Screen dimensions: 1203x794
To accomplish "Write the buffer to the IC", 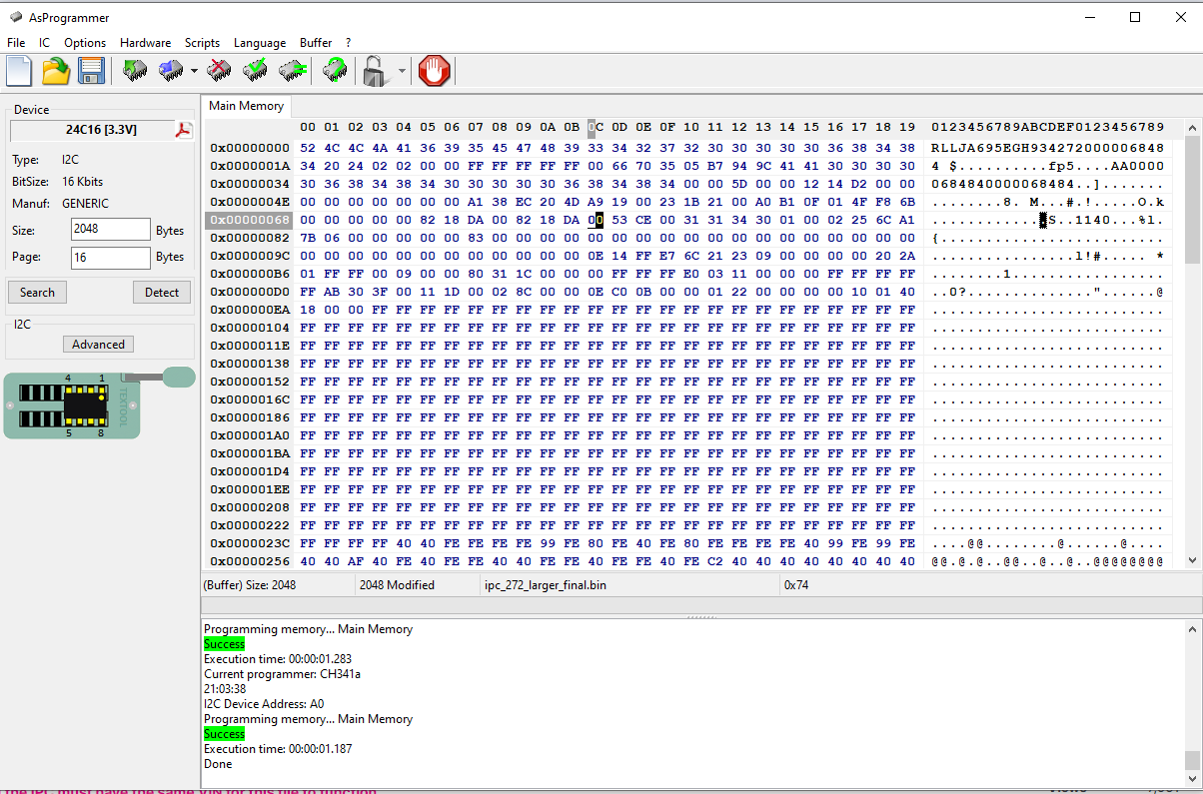I will coord(171,71).
